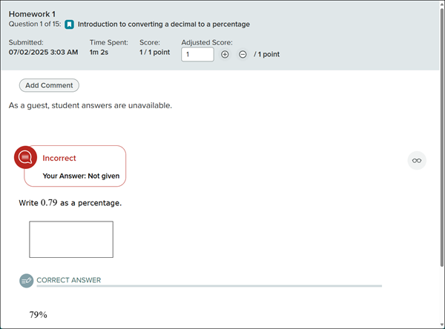Click the red Incorrect speech bubble icon
The image size is (445, 329).
26,158
